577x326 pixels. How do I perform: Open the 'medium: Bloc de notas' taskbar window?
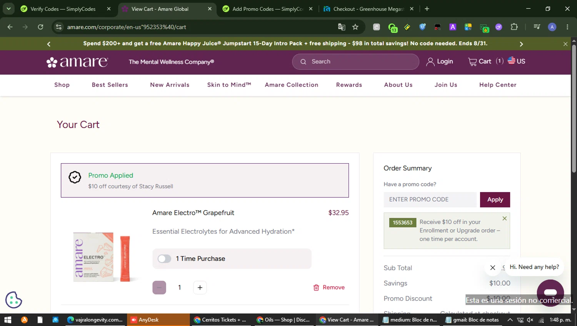click(410, 320)
